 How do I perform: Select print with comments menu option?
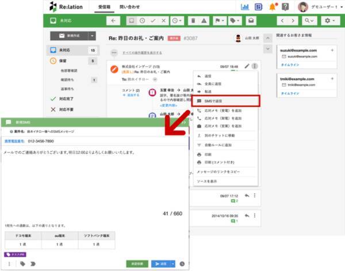(225, 162)
